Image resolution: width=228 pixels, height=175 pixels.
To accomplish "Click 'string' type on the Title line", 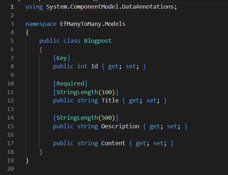I will point(87,101).
